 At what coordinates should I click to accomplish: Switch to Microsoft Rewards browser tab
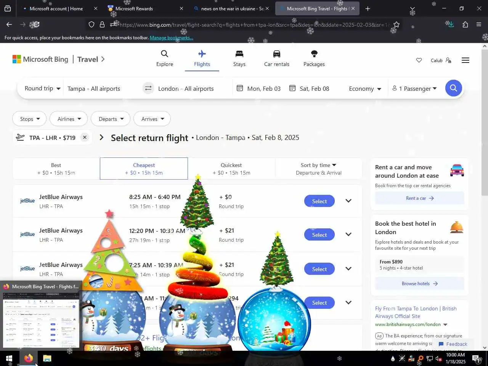141,8
